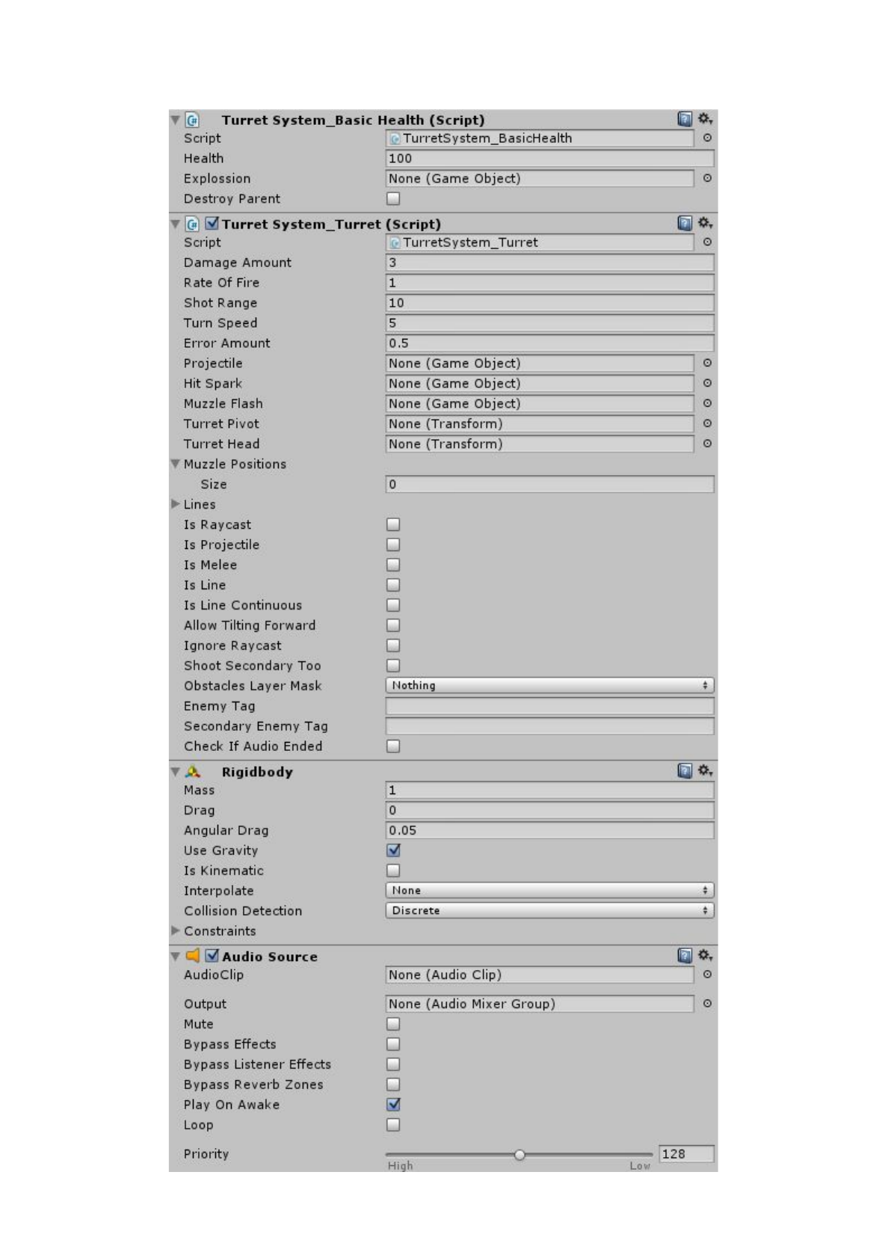The height and width of the screenshot is (1258, 888).
Task: Enable Is Projectile checkbox
Action: (393, 544)
